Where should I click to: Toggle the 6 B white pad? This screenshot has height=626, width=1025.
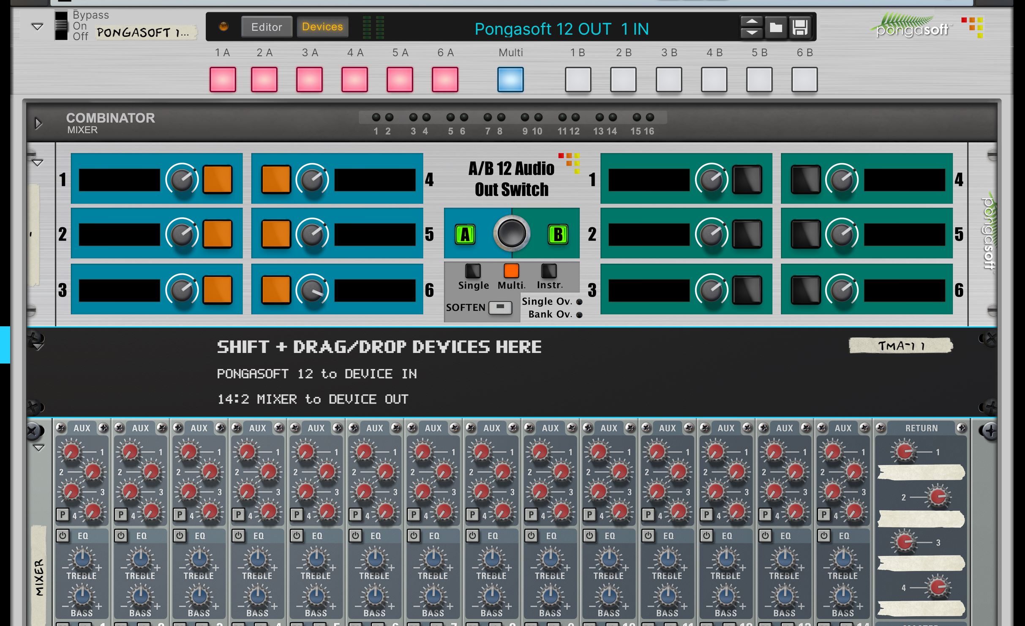click(804, 79)
